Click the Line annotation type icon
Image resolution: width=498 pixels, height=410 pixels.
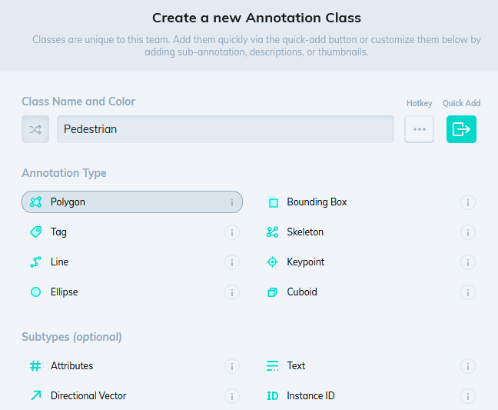pyautogui.click(x=35, y=262)
